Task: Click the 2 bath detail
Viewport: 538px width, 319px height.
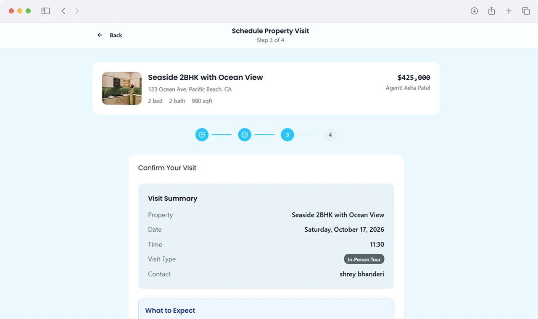Action: tap(177, 101)
